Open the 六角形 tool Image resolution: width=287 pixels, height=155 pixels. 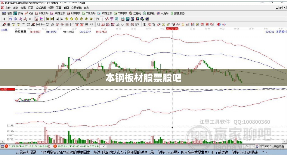pos(163,13)
